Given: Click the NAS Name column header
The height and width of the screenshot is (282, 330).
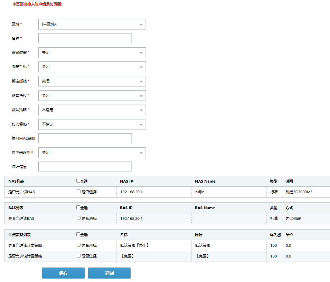Looking at the screenshot, I should click(x=205, y=181).
